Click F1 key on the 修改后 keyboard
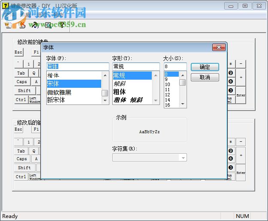 coord(36,129)
